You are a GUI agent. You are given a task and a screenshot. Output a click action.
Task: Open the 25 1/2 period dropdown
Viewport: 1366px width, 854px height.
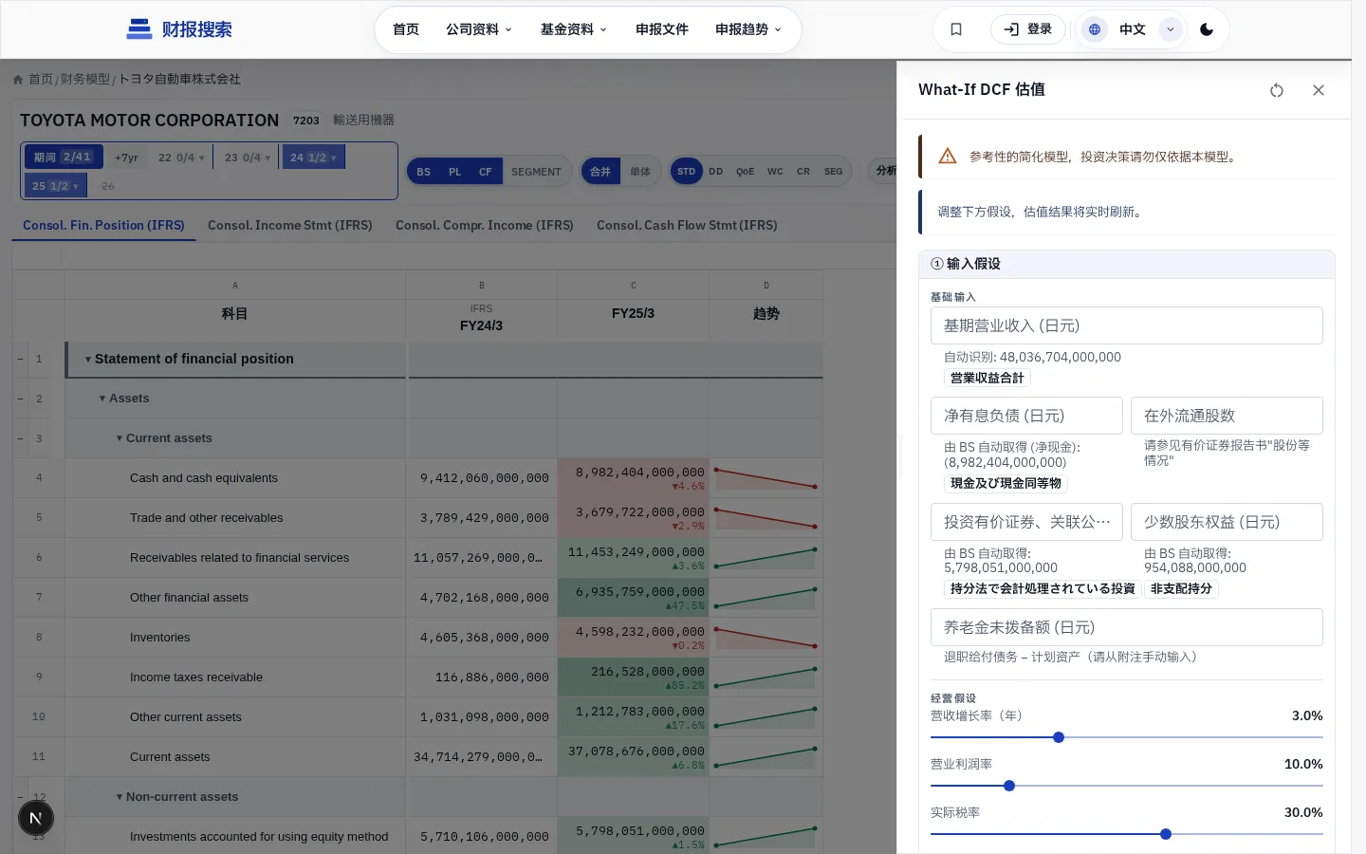pos(56,186)
